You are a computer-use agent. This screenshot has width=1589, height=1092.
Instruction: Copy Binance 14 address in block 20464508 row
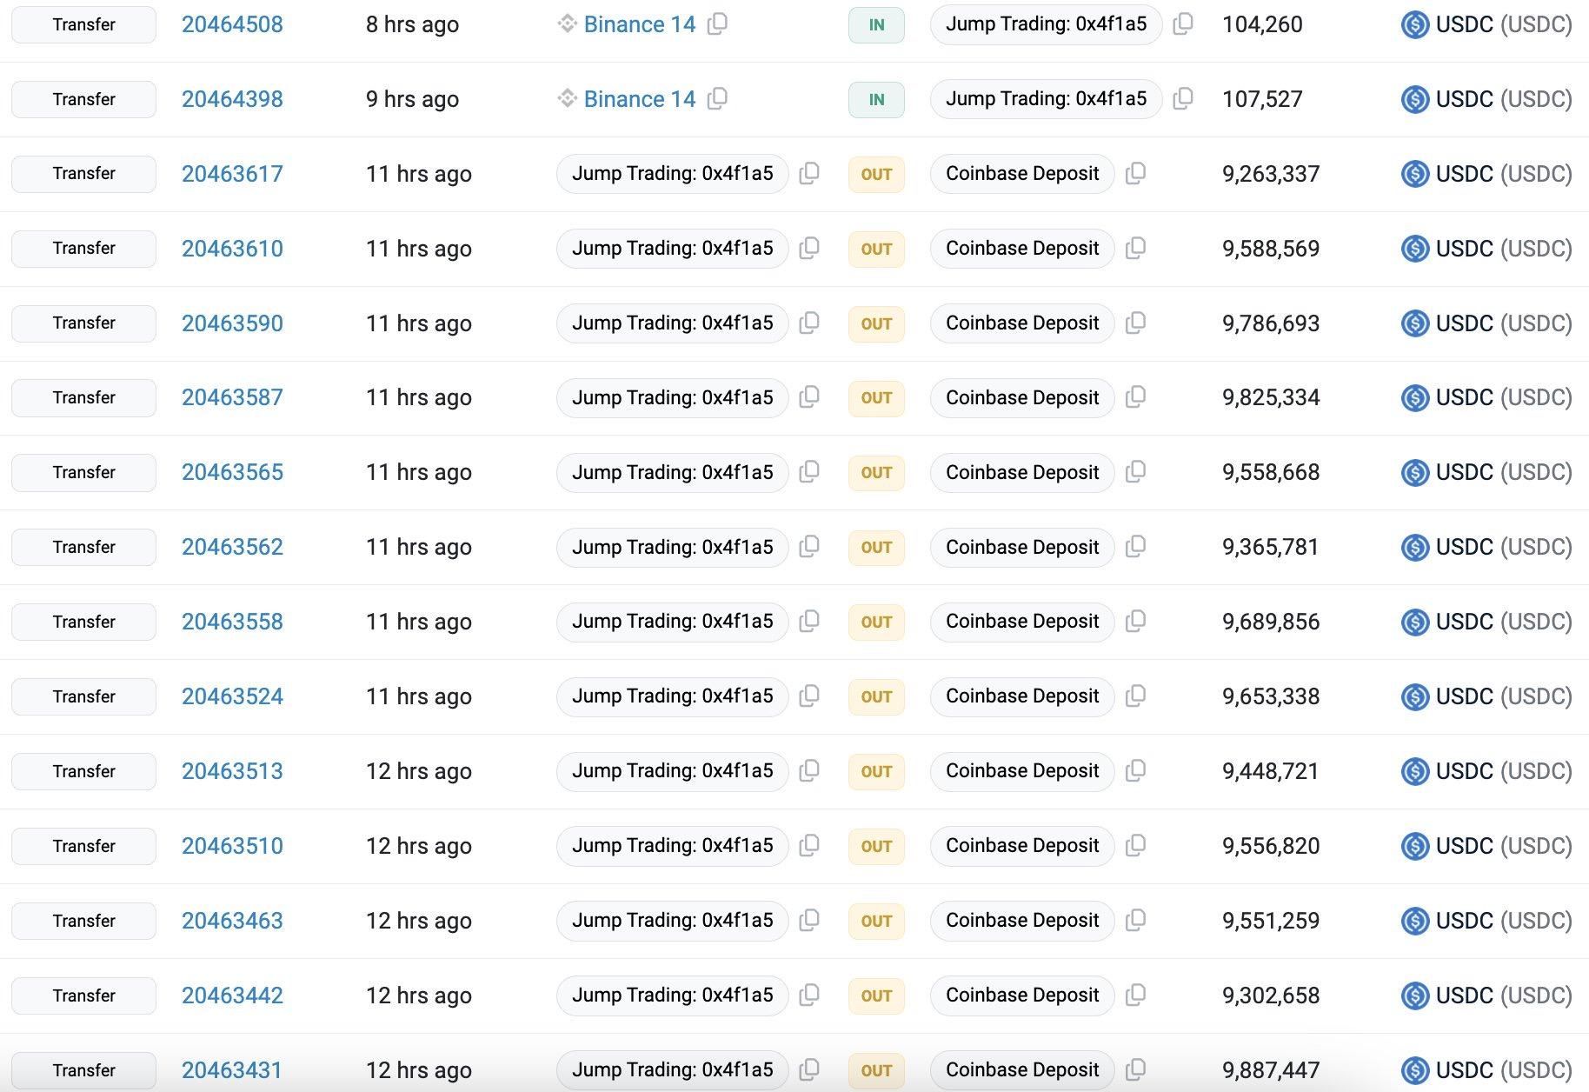click(717, 24)
